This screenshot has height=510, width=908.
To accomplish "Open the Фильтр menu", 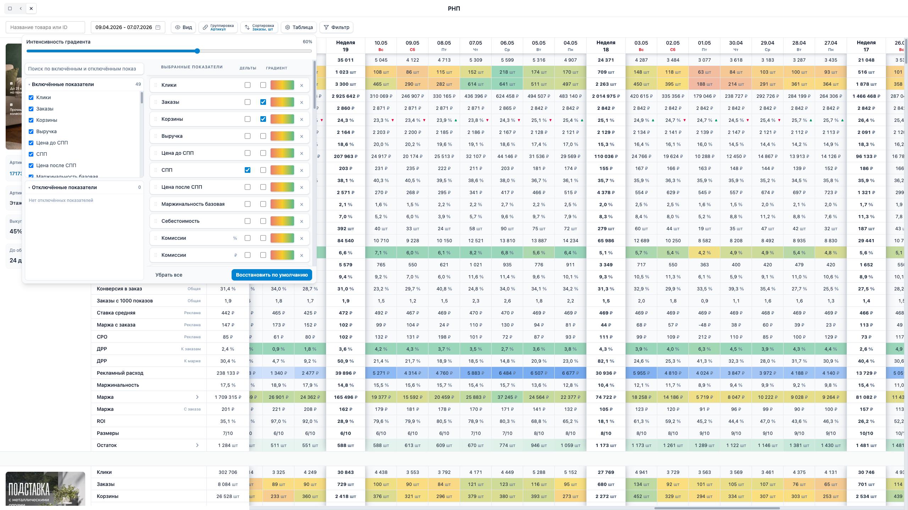I will [336, 27].
